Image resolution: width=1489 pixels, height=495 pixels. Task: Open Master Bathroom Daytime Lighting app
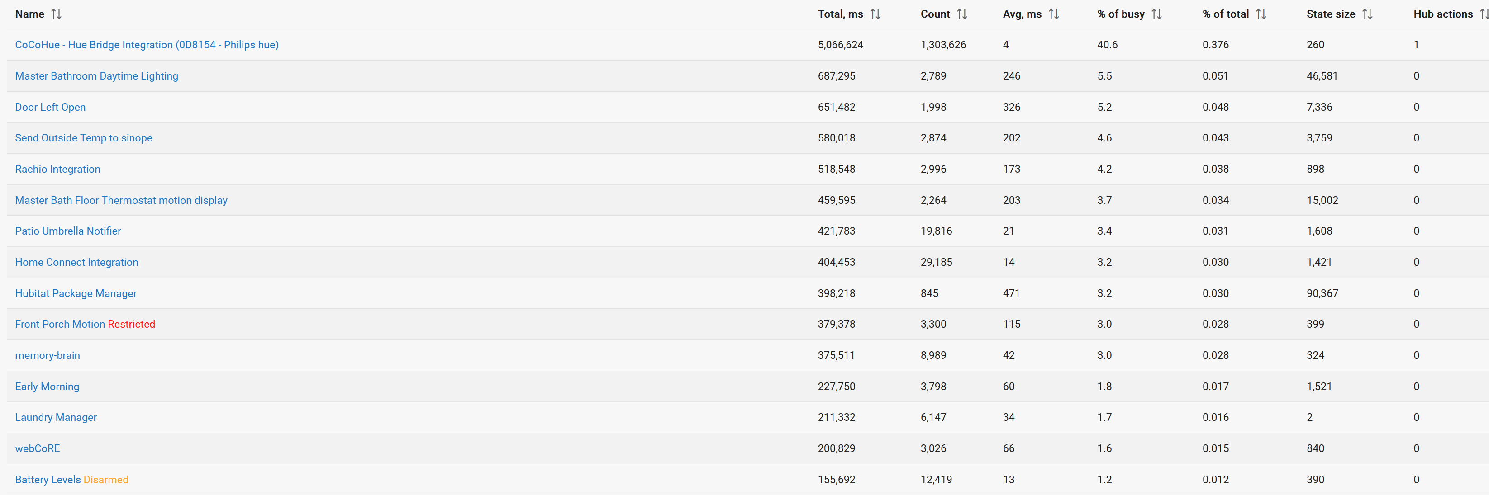(96, 76)
